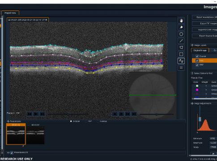Select the hand pan tool
217x161 pixels.
pyautogui.click(x=181, y=21)
